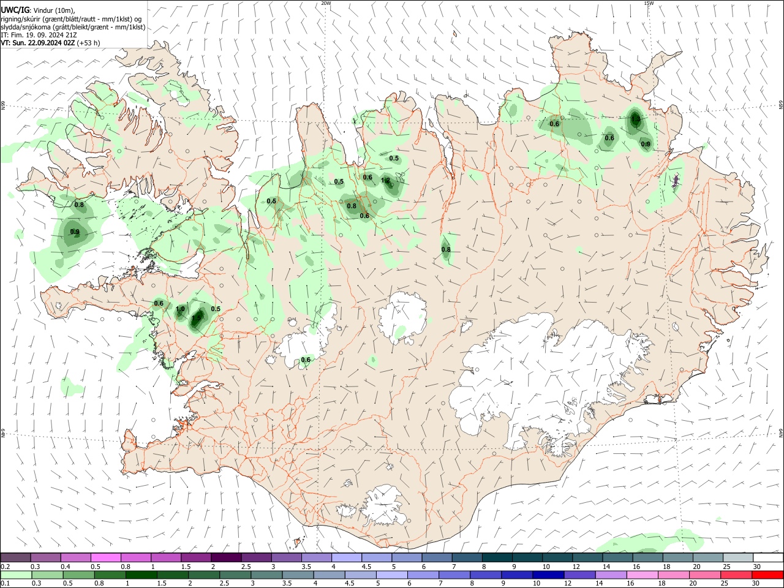This screenshot has width=784, height=588.
Task: Click the '15W' longitude label
Action: tap(649, 3)
